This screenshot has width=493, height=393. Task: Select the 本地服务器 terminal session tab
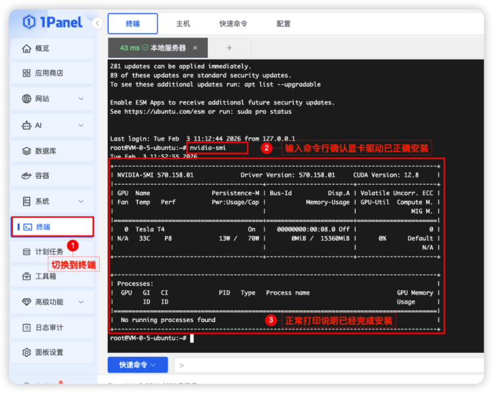coord(158,48)
